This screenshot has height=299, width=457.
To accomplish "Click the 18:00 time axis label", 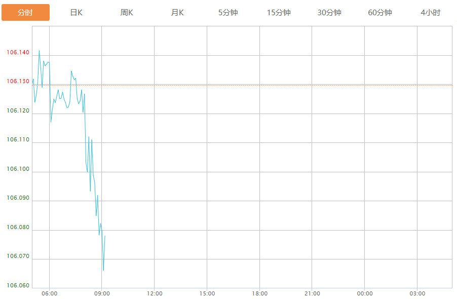I will point(260,293).
